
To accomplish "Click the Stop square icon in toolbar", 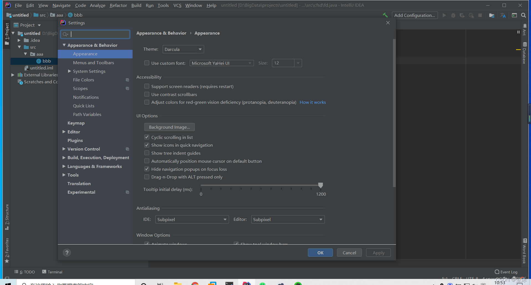I will click(480, 15).
